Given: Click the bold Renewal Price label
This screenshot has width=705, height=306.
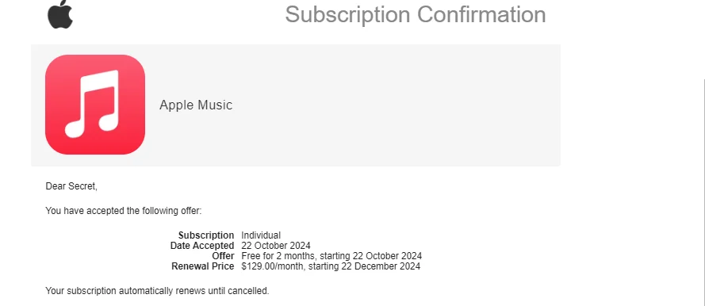Looking at the screenshot, I should coord(203,266).
